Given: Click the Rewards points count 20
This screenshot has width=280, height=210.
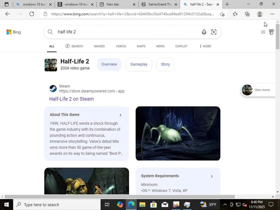Looking at the screenshot, I should coord(263,32).
